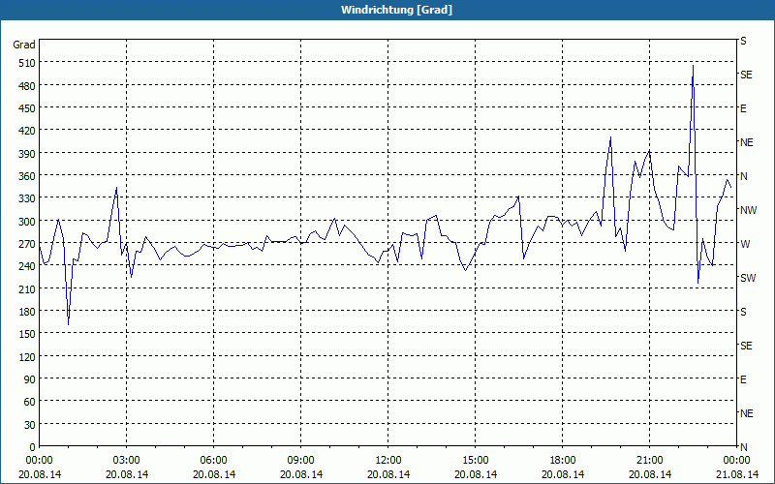Select the "120" y-axis label
The height and width of the screenshot is (484, 775).
tap(27, 357)
